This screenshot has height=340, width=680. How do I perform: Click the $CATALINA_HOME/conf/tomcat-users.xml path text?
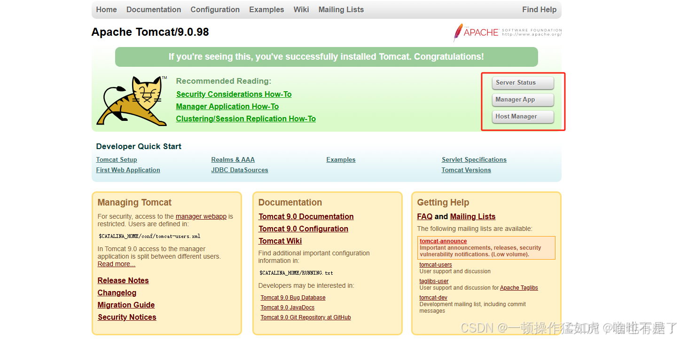(149, 236)
